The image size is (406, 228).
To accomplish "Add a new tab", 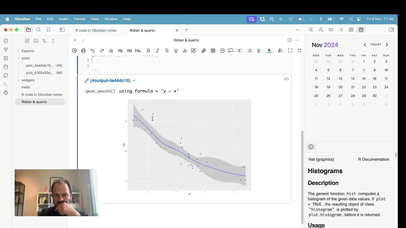I will point(187,30).
